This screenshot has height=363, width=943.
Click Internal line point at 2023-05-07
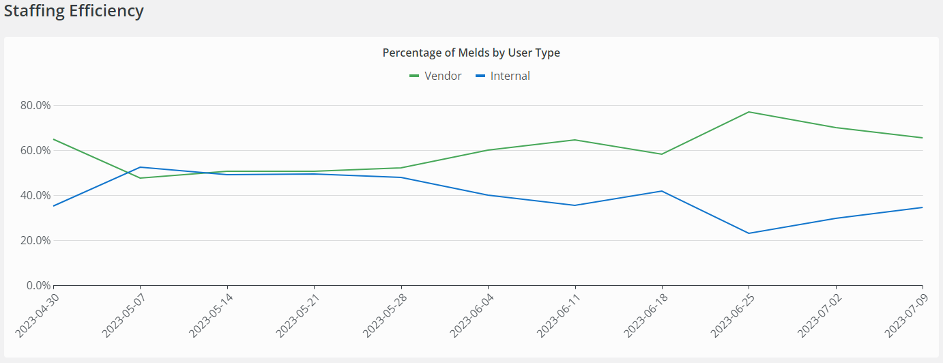coord(140,167)
